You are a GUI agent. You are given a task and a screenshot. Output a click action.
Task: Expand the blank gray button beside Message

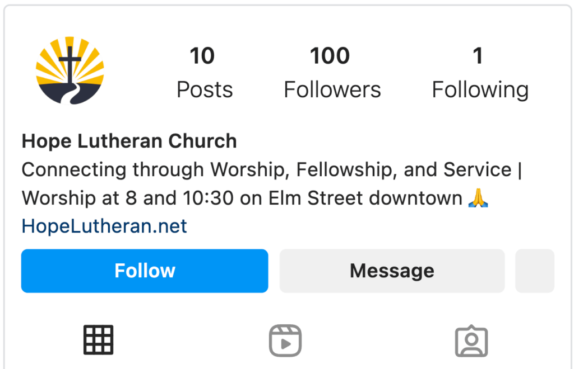click(x=535, y=271)
